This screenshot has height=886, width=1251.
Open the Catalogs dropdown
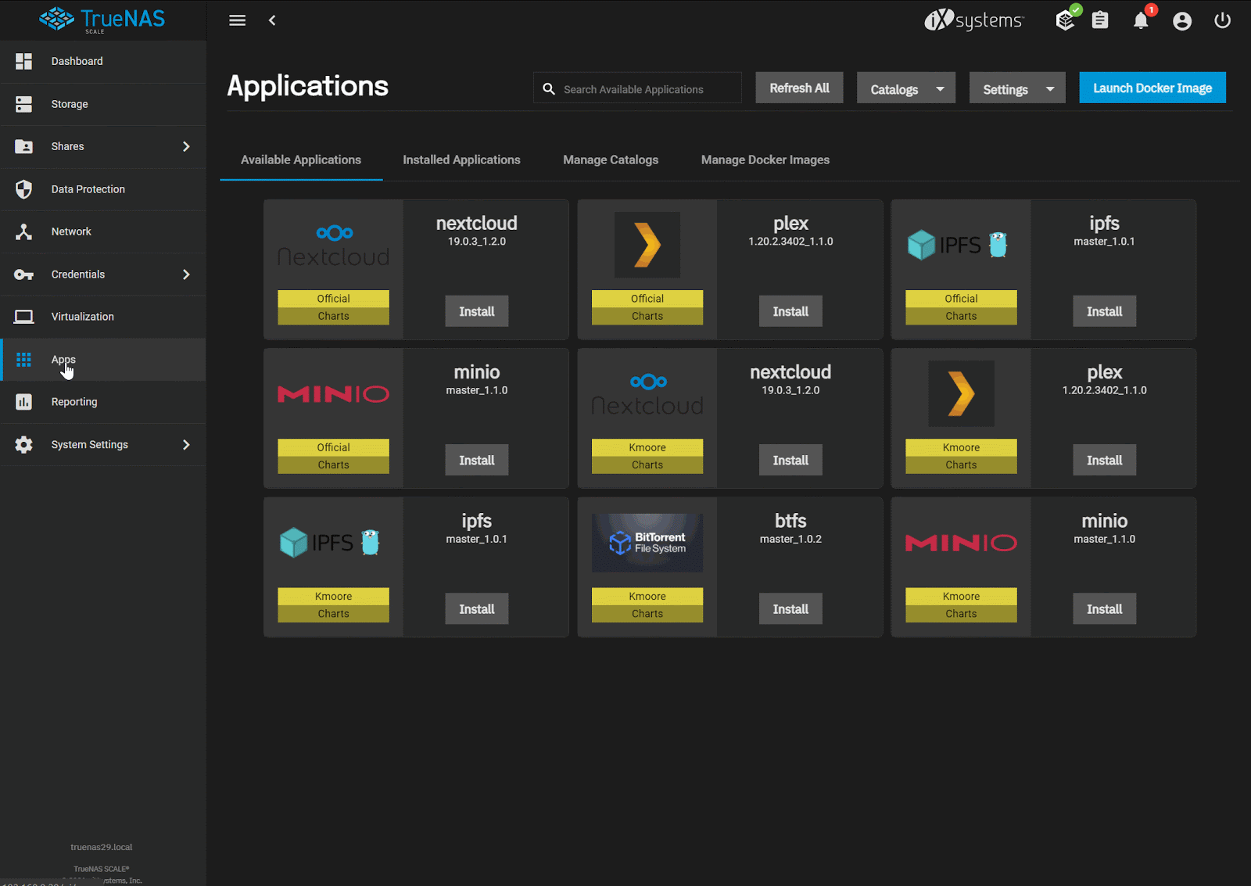906,88
